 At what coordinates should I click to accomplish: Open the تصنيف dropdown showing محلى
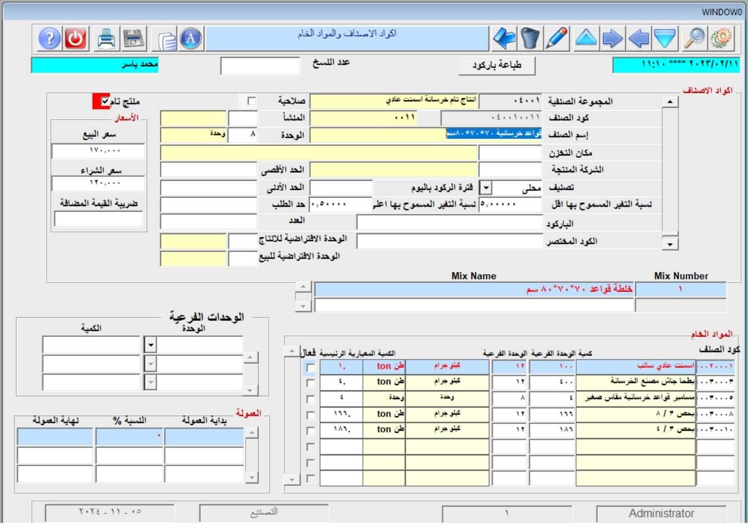click(486, 188)
